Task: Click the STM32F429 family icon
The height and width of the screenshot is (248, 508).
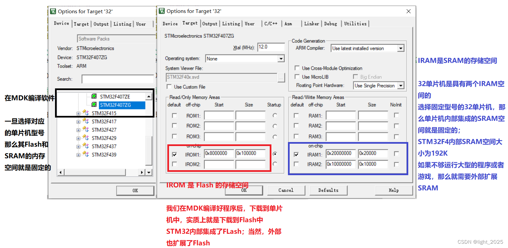Action: pos(85,138)
